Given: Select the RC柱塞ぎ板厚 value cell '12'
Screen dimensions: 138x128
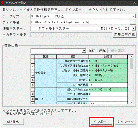Looking at the screenshot, I should point(108,85).
